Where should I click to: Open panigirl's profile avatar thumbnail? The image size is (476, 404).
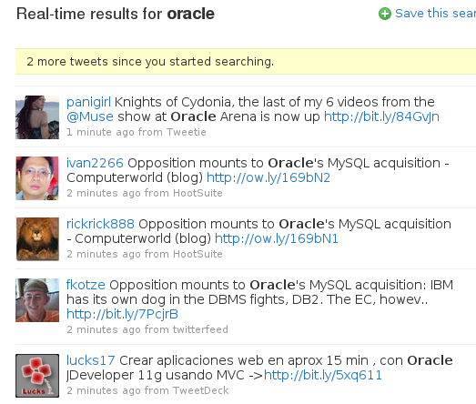(37, 117)
